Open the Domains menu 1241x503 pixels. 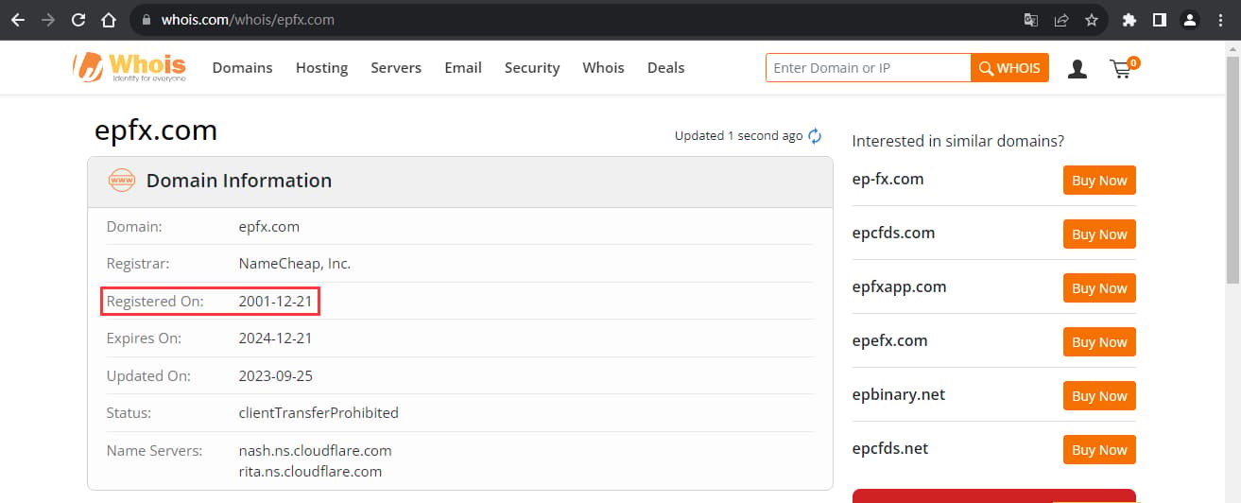tap(242, 68)
